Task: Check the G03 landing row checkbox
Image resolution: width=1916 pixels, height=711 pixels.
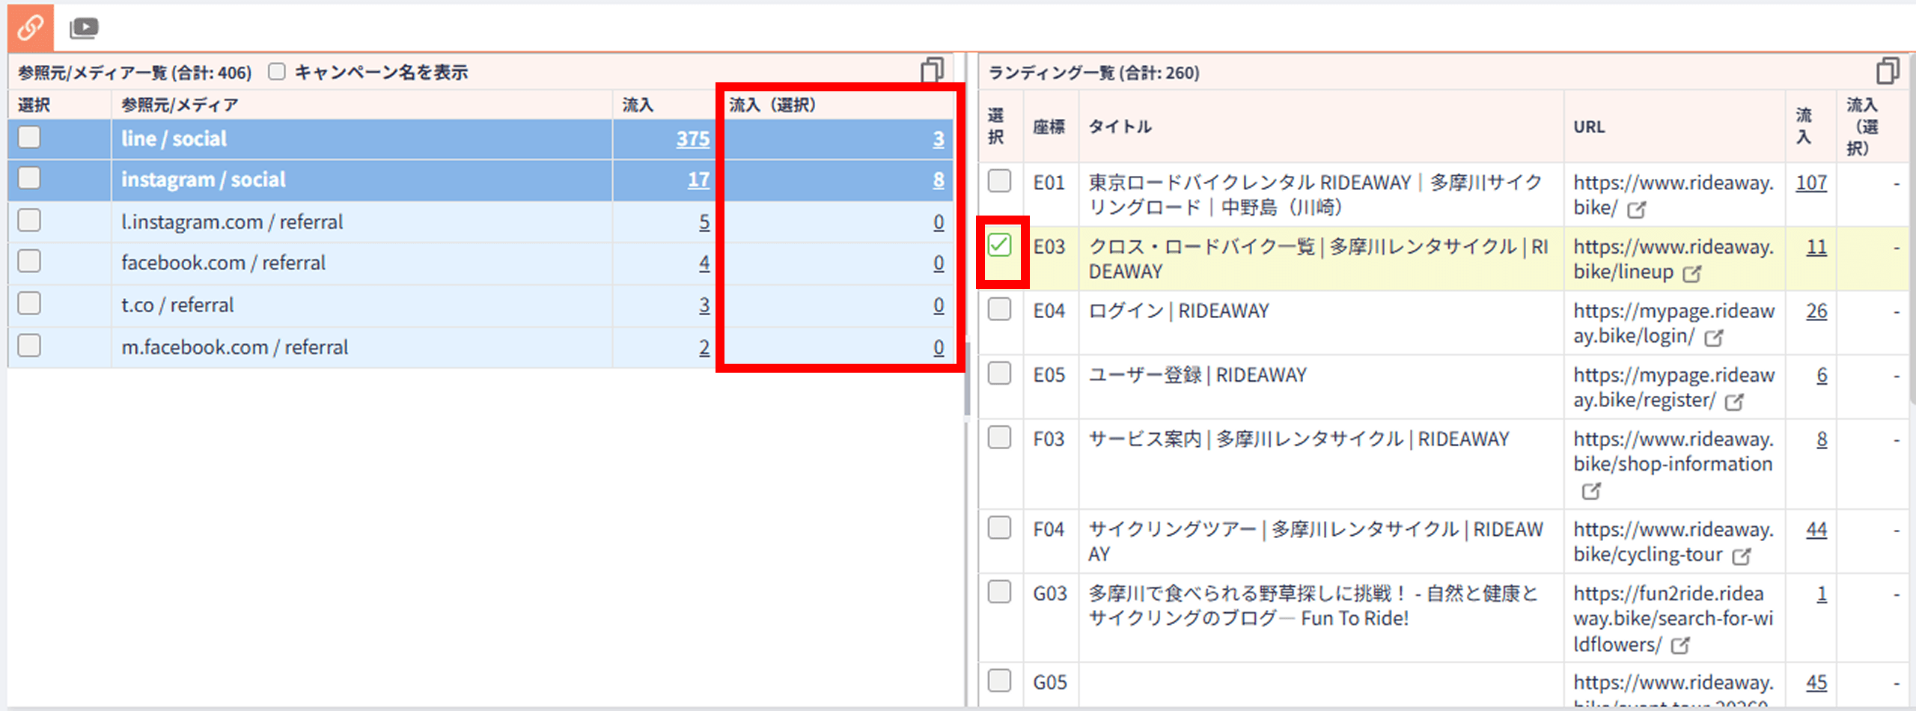Action: [999, 592]
